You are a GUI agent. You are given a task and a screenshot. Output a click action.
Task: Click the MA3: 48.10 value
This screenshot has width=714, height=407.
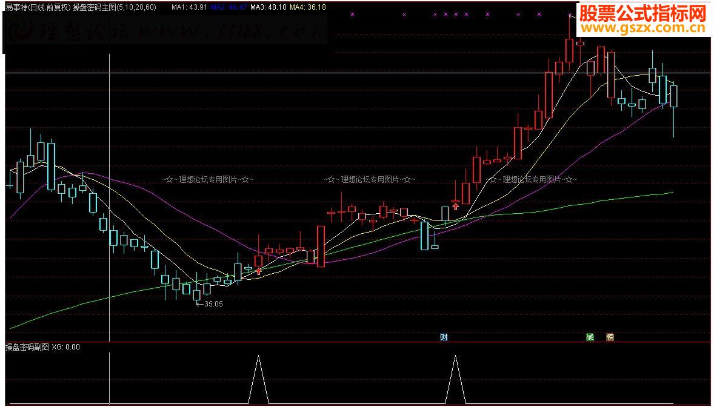pos(269,7)
